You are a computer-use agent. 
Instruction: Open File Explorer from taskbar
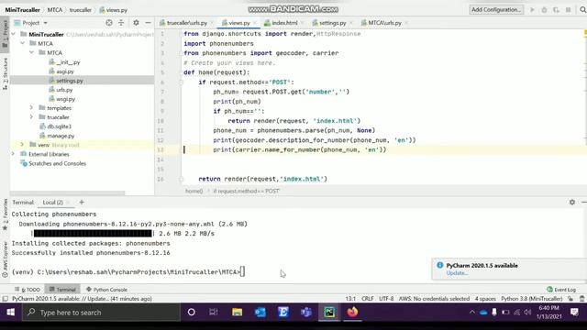click(x=237, y=312)
